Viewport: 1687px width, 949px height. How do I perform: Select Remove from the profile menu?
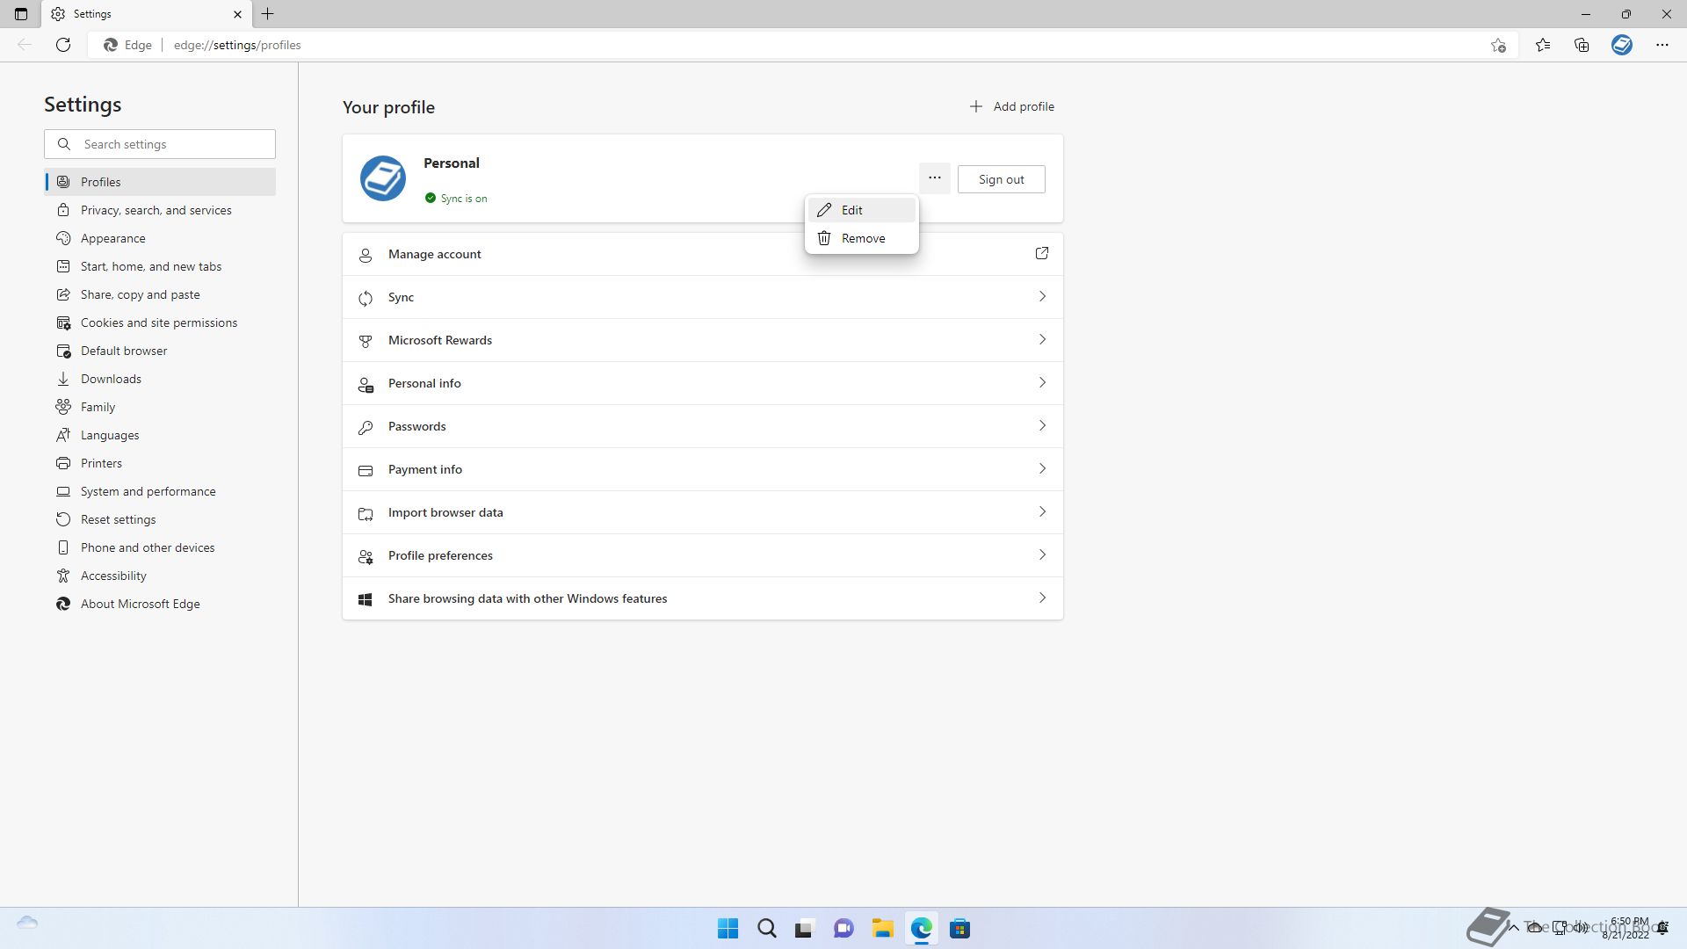click(861, 238)
